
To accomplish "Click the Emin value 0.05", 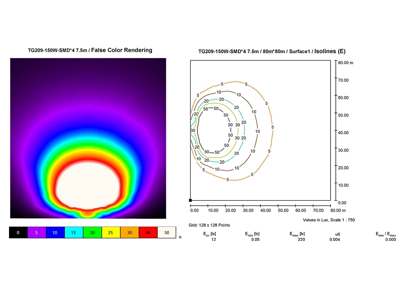I will pos(255,240).
